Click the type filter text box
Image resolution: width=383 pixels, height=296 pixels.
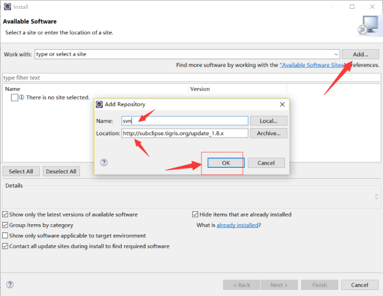click(x=191, y=78)
